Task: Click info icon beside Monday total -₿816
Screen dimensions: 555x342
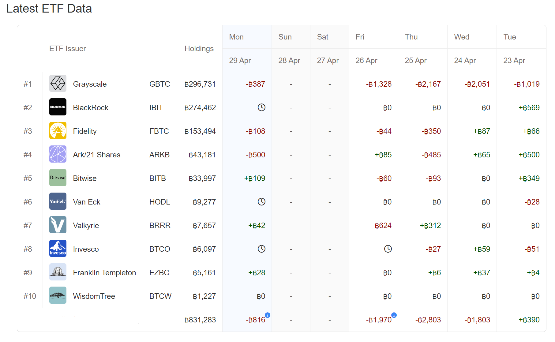Action: [268, 315]
